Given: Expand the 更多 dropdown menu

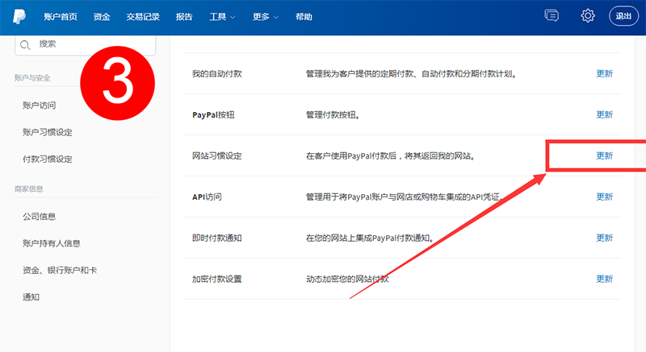Looking at the screenshot, I should pyautogui.click(x=264, y=16).
